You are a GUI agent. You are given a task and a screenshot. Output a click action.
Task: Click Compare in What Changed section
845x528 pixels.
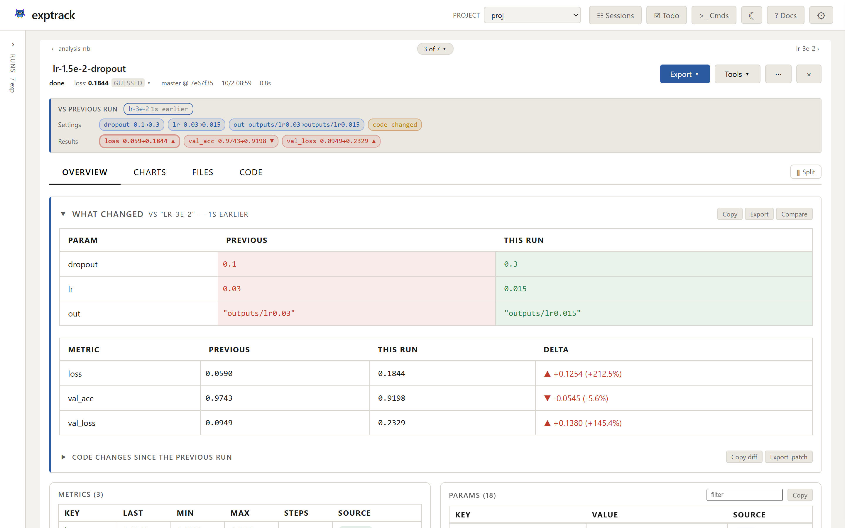tap(794, 214)
